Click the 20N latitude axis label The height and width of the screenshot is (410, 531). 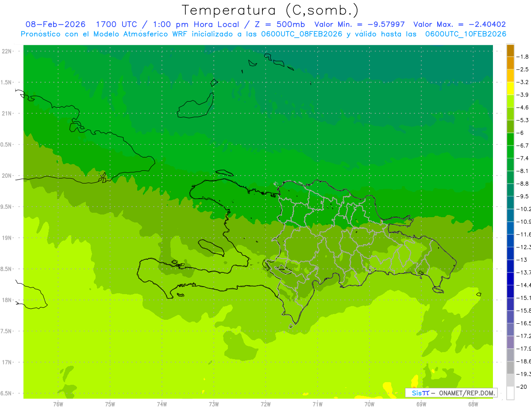pos(7,176)
